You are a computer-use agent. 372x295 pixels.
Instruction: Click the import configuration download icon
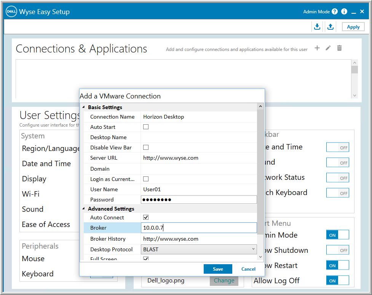(317, 27)
